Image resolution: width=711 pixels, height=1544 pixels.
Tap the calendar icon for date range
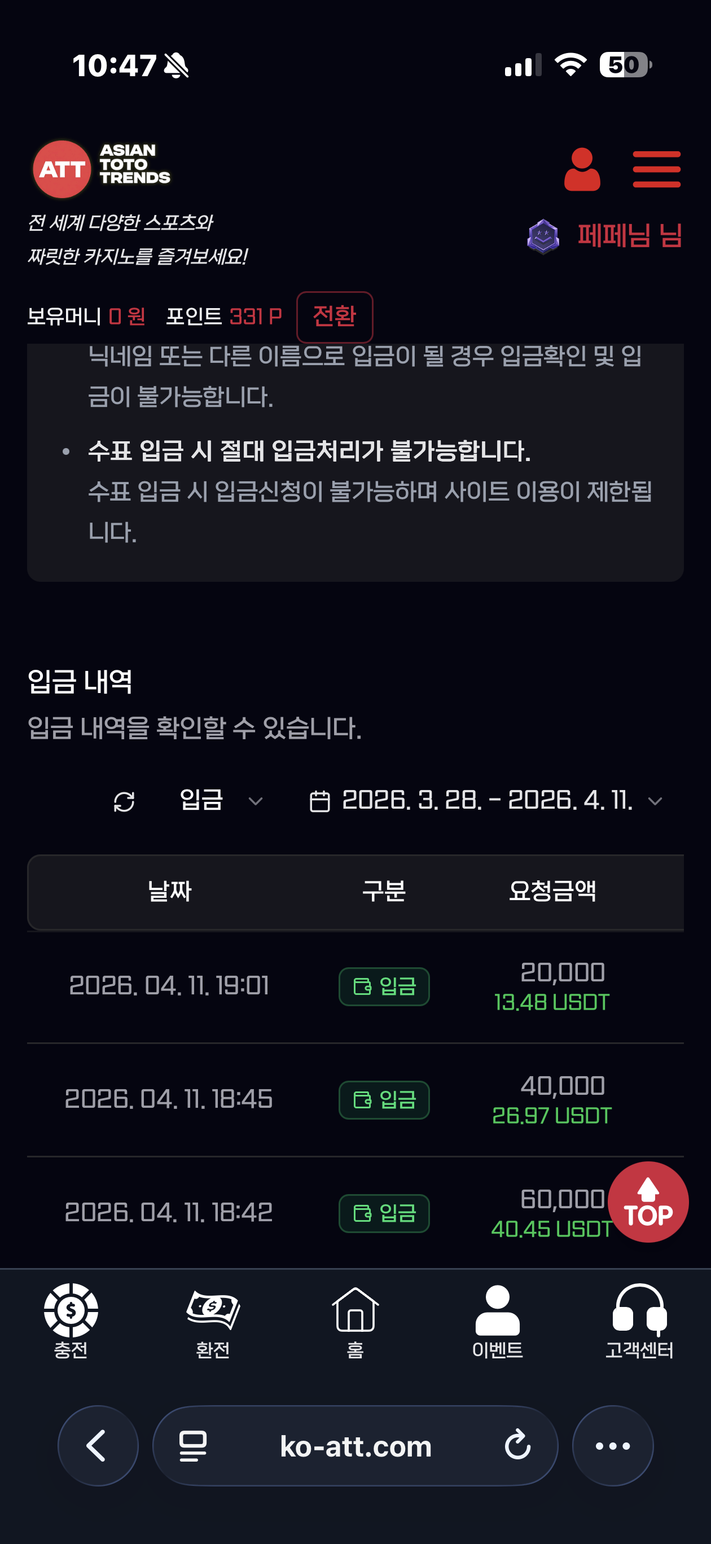point(319,801)
